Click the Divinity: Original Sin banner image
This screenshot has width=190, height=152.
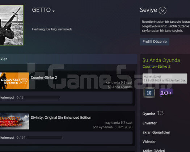(x=14, y=121)
